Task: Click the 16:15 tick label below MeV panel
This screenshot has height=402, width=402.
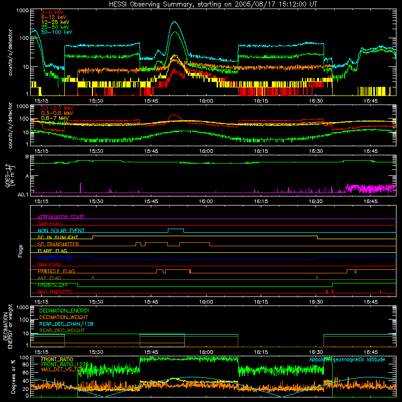Action: 261,151
